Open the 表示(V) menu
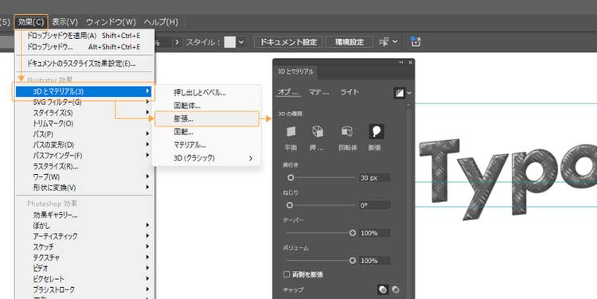 click(x=64, y=22)
